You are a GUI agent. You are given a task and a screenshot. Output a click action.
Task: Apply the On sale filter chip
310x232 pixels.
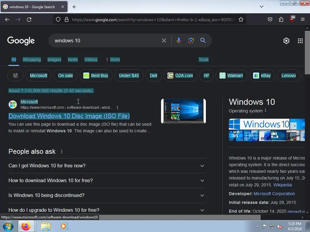coord(65,76)
